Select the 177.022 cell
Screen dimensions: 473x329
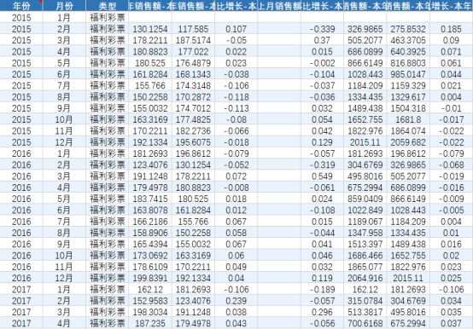coord(193,52)
